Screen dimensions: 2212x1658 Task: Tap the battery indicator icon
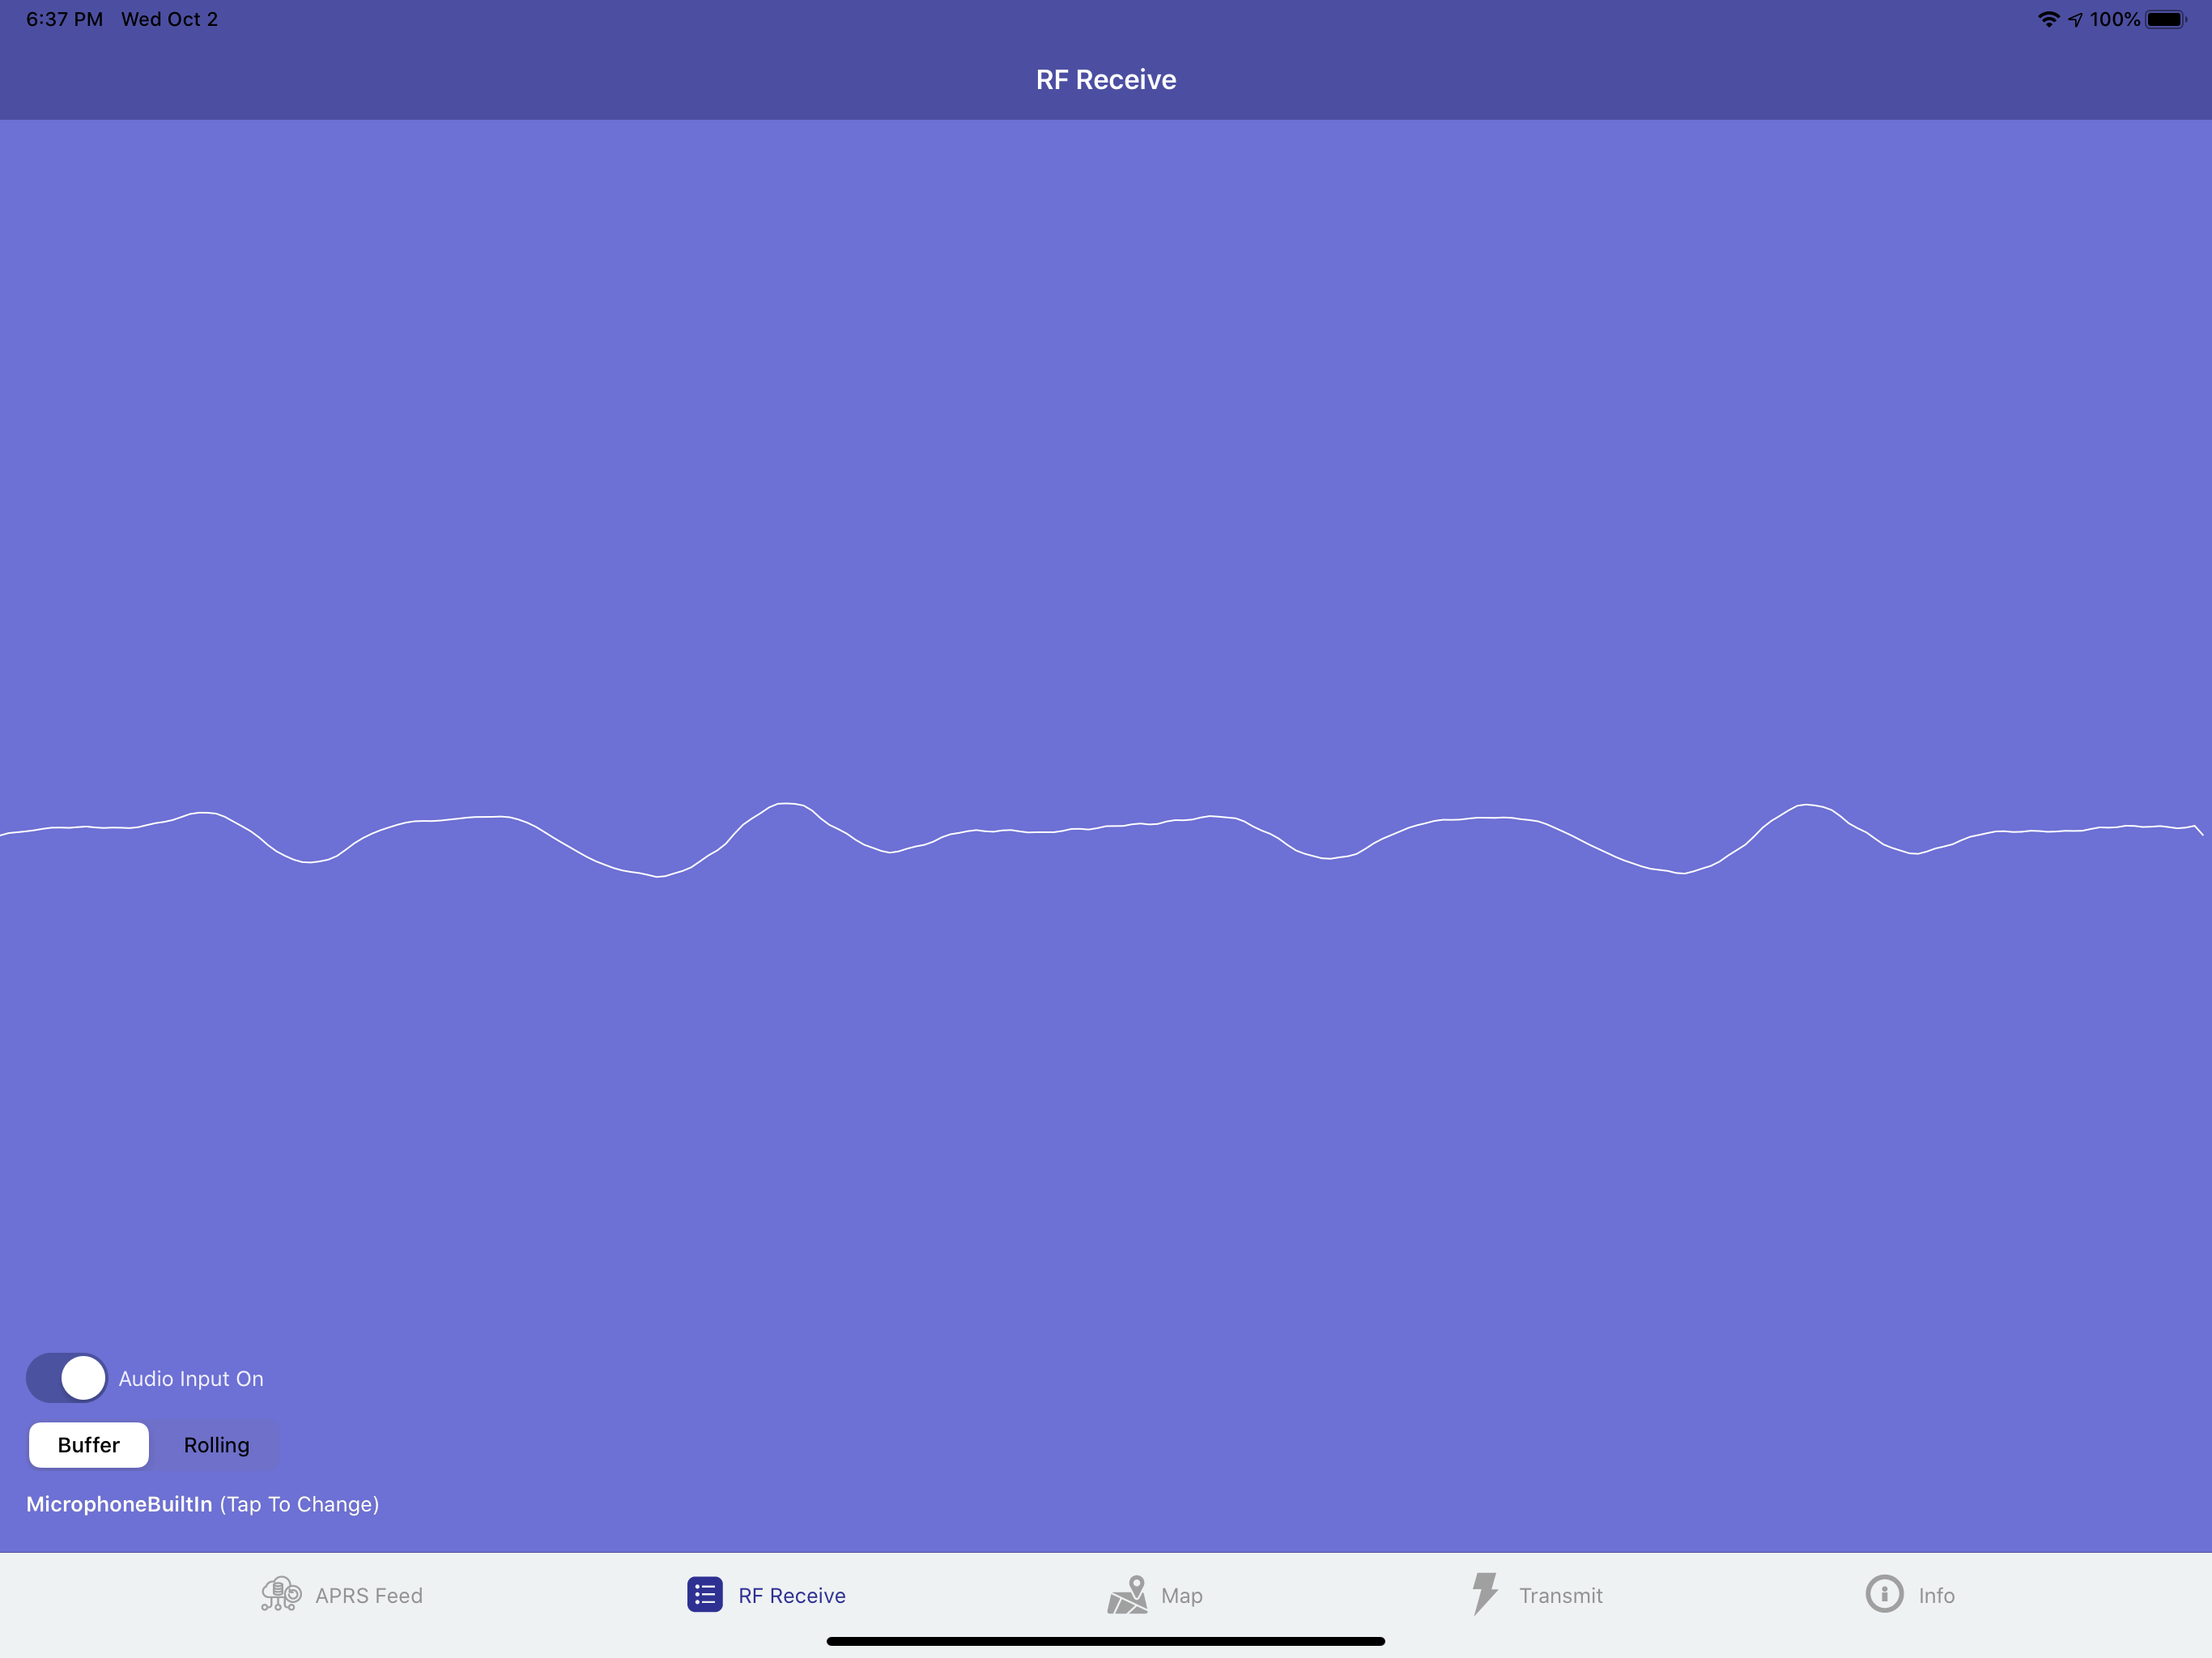(2165, 20)
